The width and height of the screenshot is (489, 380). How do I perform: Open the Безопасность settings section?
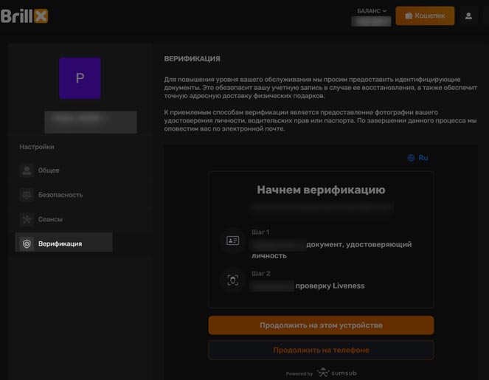(60, 195)
